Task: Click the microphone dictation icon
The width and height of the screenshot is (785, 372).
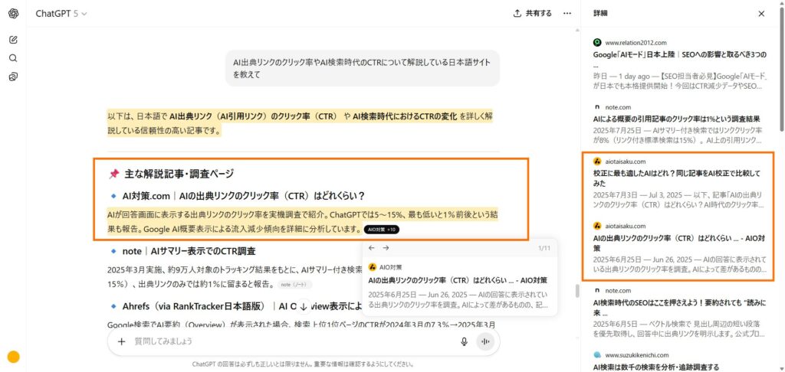Action: tap(464, 341)
